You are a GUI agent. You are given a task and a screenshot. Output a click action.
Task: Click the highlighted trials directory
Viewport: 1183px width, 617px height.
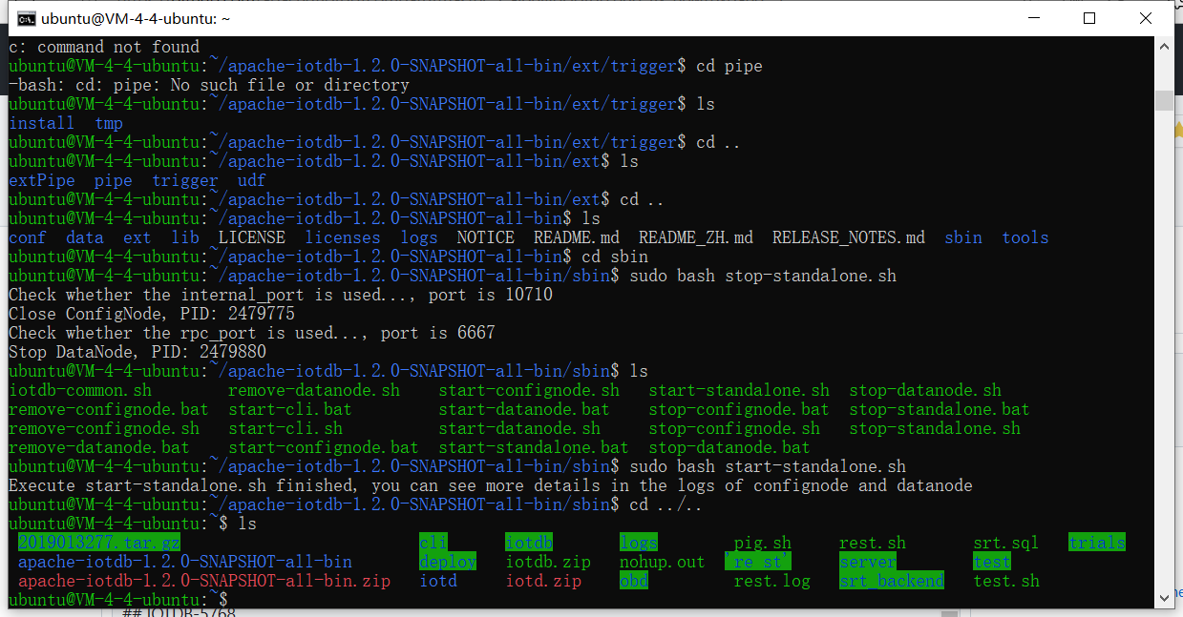click(x=1097, y=543)
